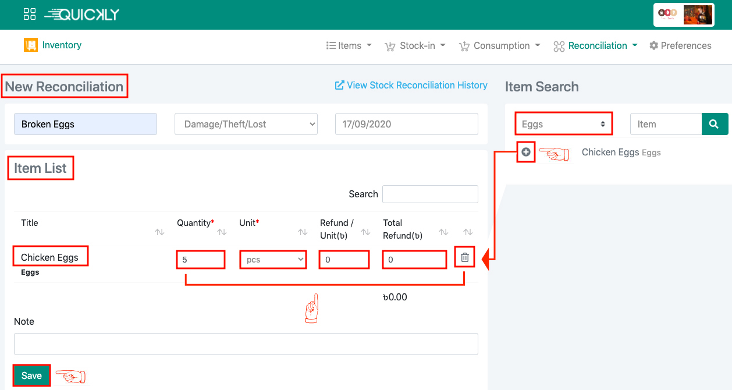The image size is (732, 390).
Task: Click the Note text field
Action: 246,344
